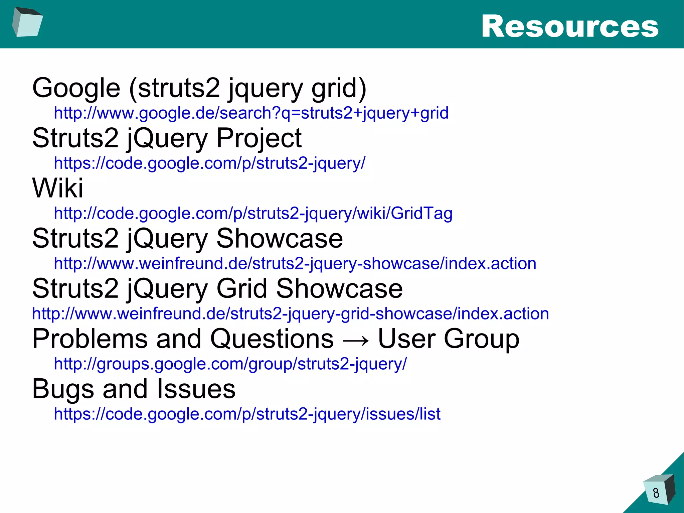This screenshot has width=684, height=513.
Task: Click 'Problems and Questions → User Group' heading
Action: tap(276, 339)
